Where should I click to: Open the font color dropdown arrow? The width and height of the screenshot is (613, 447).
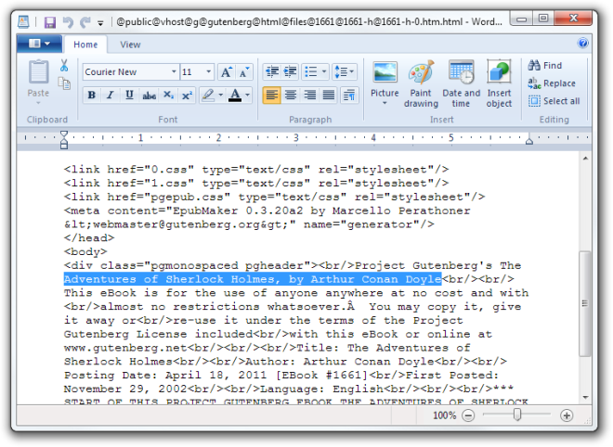click(247, 95)
